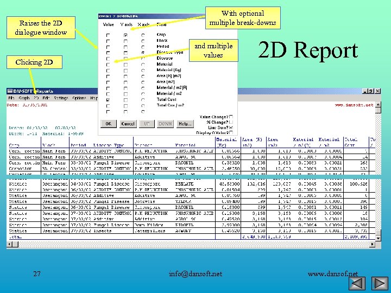The height and width of the screenshot is (293, 391).
Task: Click the UP button in the dialog
Action: click(147, 124)
